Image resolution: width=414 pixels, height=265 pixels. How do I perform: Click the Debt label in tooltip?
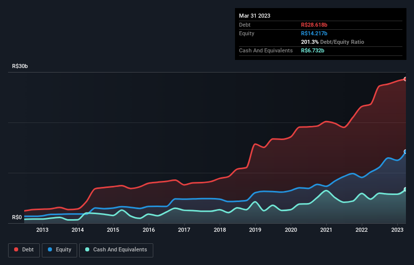[x=245, y=25]
